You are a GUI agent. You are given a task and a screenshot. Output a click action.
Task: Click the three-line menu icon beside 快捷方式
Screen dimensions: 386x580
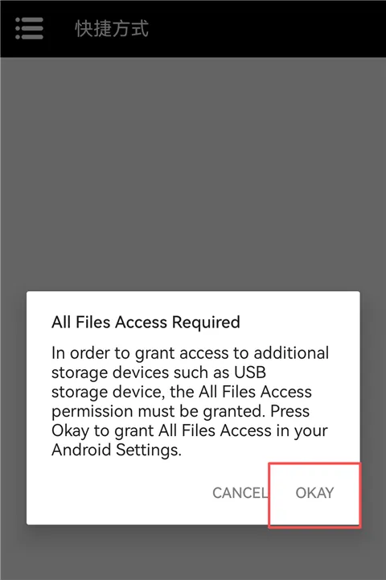pos(29,28)
